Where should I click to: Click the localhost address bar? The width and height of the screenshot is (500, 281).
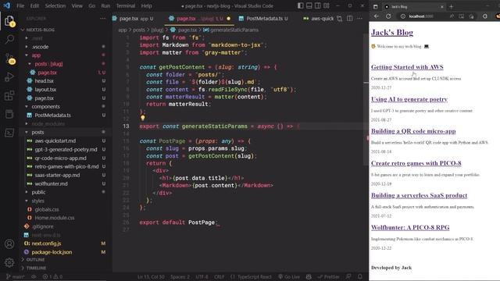[x=421, y=16]
